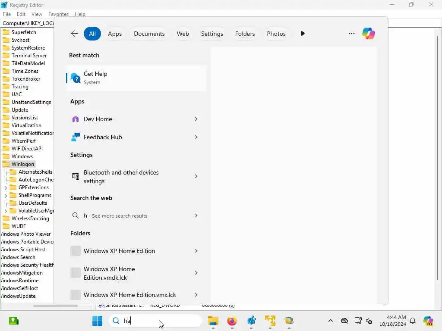Screen dimensions: 442x331
Task: Switch to the Photos search filter
Action: click(276, 34)
